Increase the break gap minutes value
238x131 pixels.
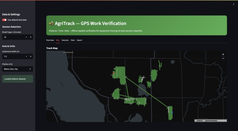pos(31,37)
